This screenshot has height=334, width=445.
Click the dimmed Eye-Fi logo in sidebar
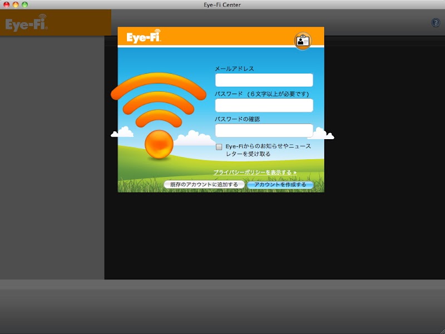click(x=26, y=23)
